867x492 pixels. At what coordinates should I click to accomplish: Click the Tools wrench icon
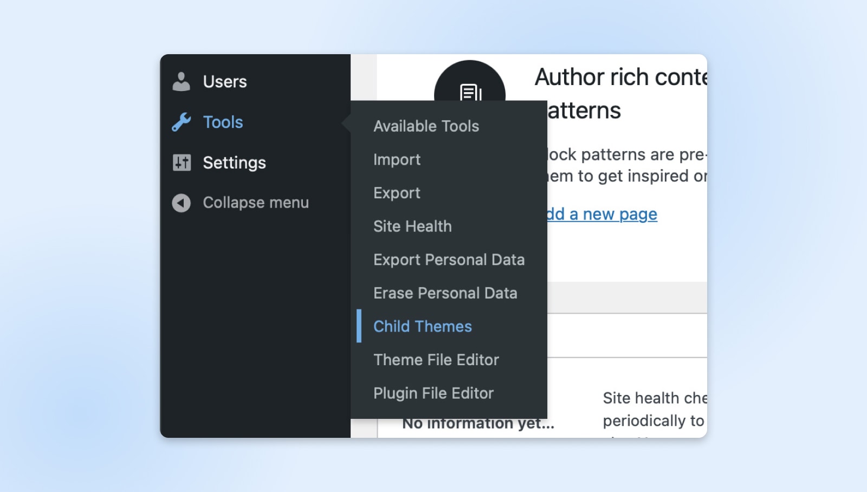click(182, 121)
